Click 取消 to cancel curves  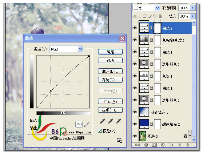(110, 60)
